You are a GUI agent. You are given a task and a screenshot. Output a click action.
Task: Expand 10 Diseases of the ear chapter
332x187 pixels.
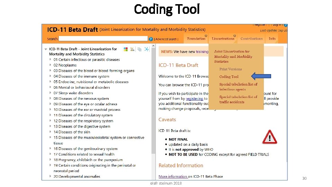[x=50, y=109]
